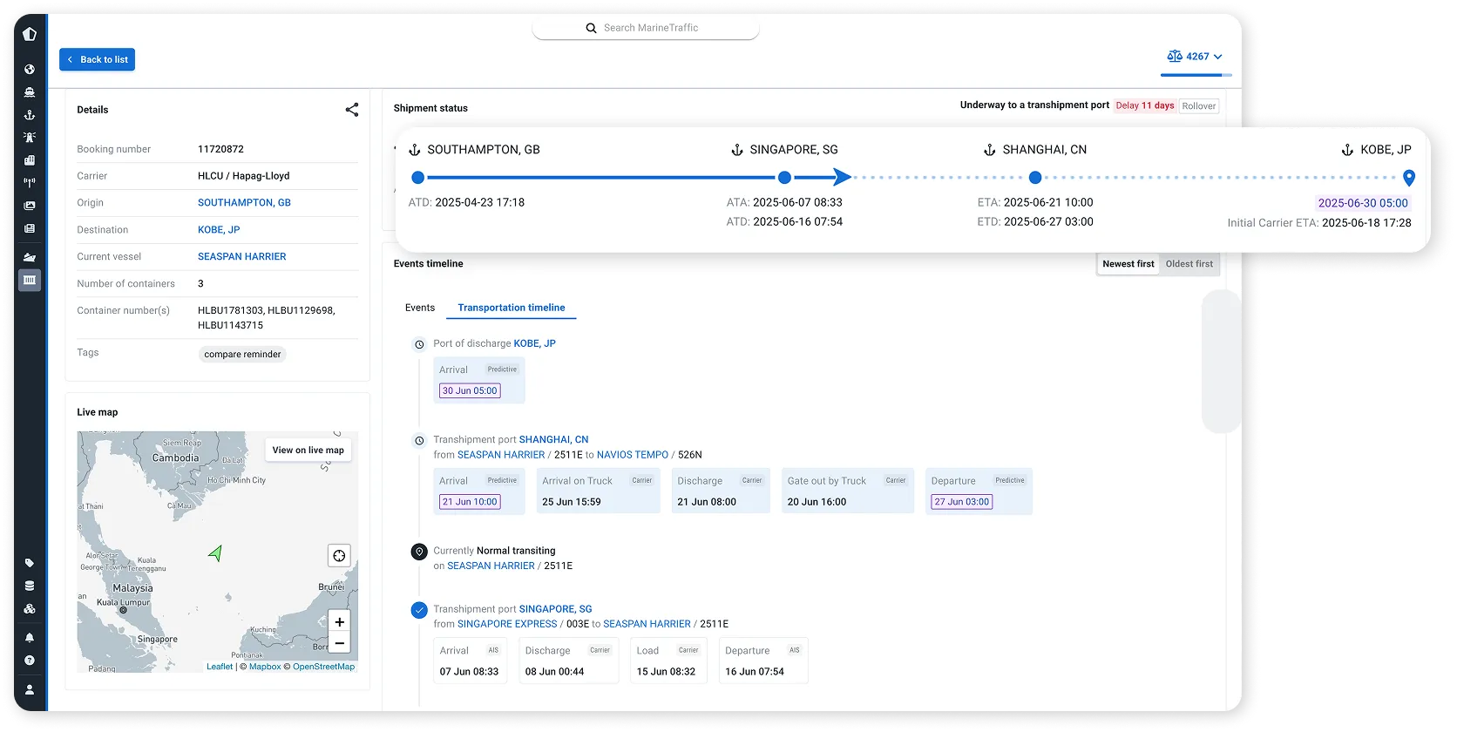
Task: Open notifications bell icon in sidebar
Action: 30,638
